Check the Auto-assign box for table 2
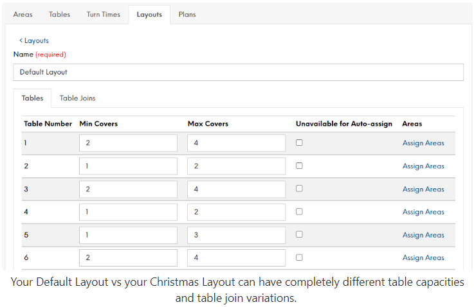Screen dimensions: 474x307 [x=299, y=166]
